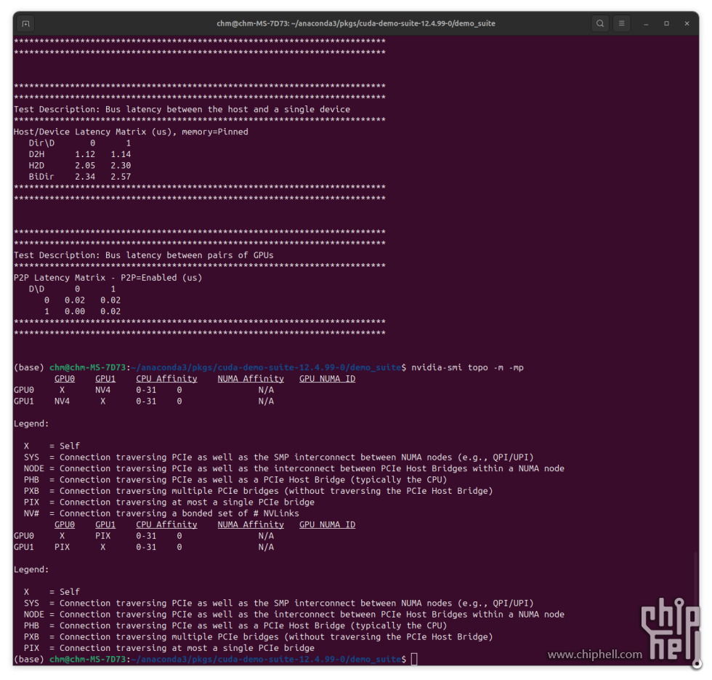Image resolution: width=712 pixels, height=680 pixels.
Task: Click the BiDir row label in latency matrix
Action: click(39, 177)
